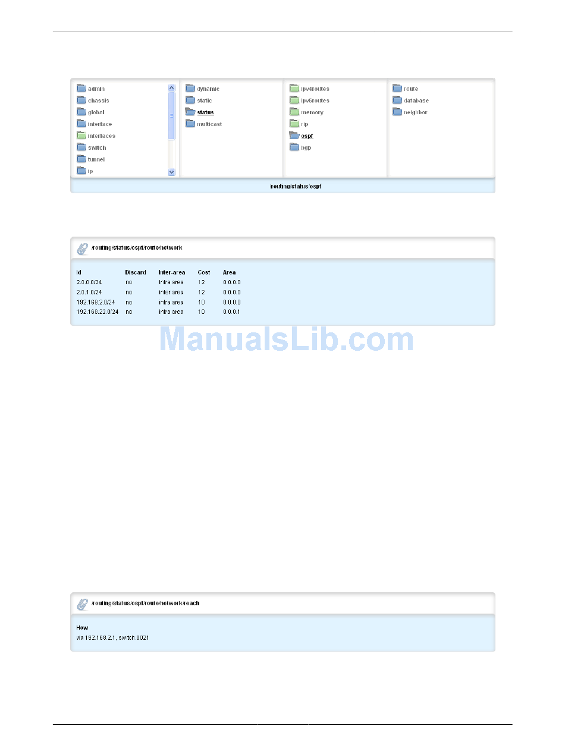The width and height of the screenshot is (565, 742).
Task: Click the via 192.168.2.1, switch.0021 entry
Action: (x=112, y=637)
